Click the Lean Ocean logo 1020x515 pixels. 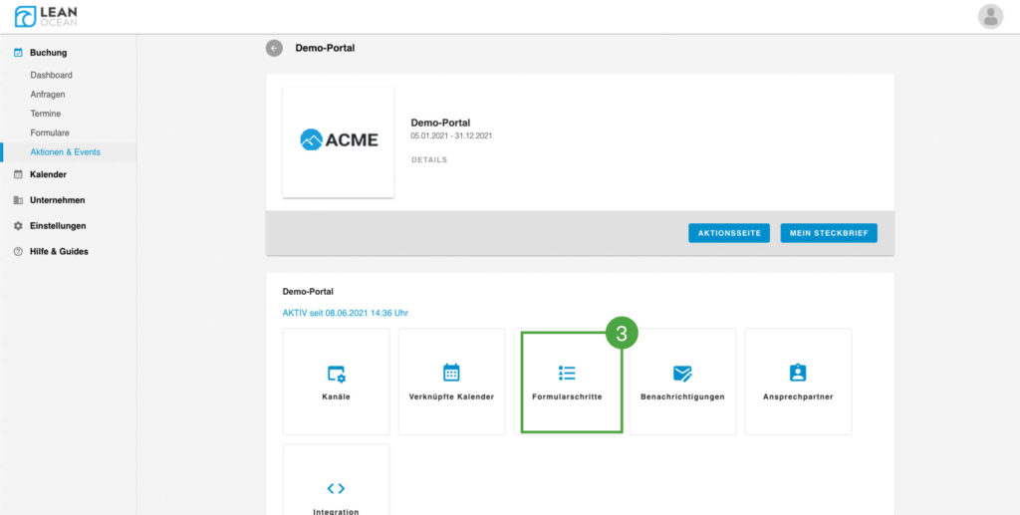point(46,16)
